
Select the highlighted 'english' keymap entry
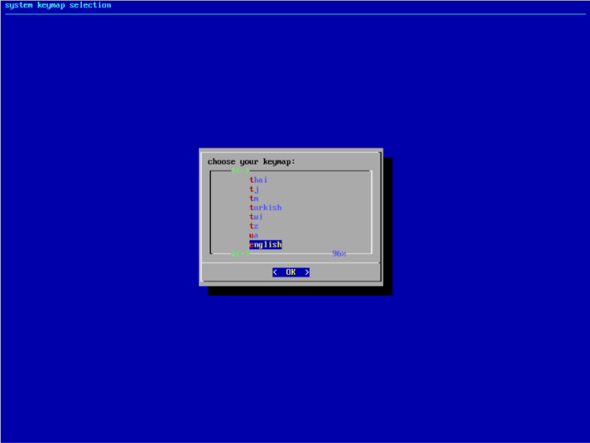(265, 244)
